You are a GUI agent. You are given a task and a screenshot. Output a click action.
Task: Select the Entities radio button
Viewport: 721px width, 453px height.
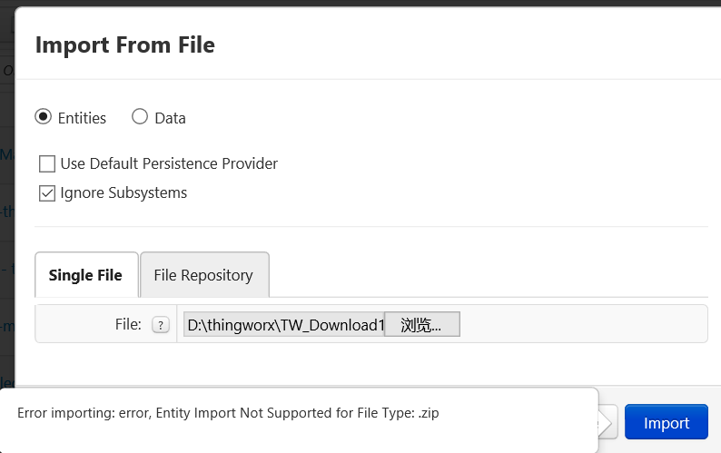click(x=44, y=117)
